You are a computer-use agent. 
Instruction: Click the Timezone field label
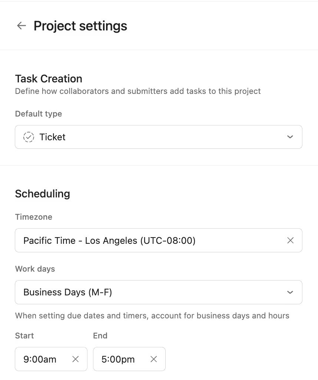tap(34, 217)
